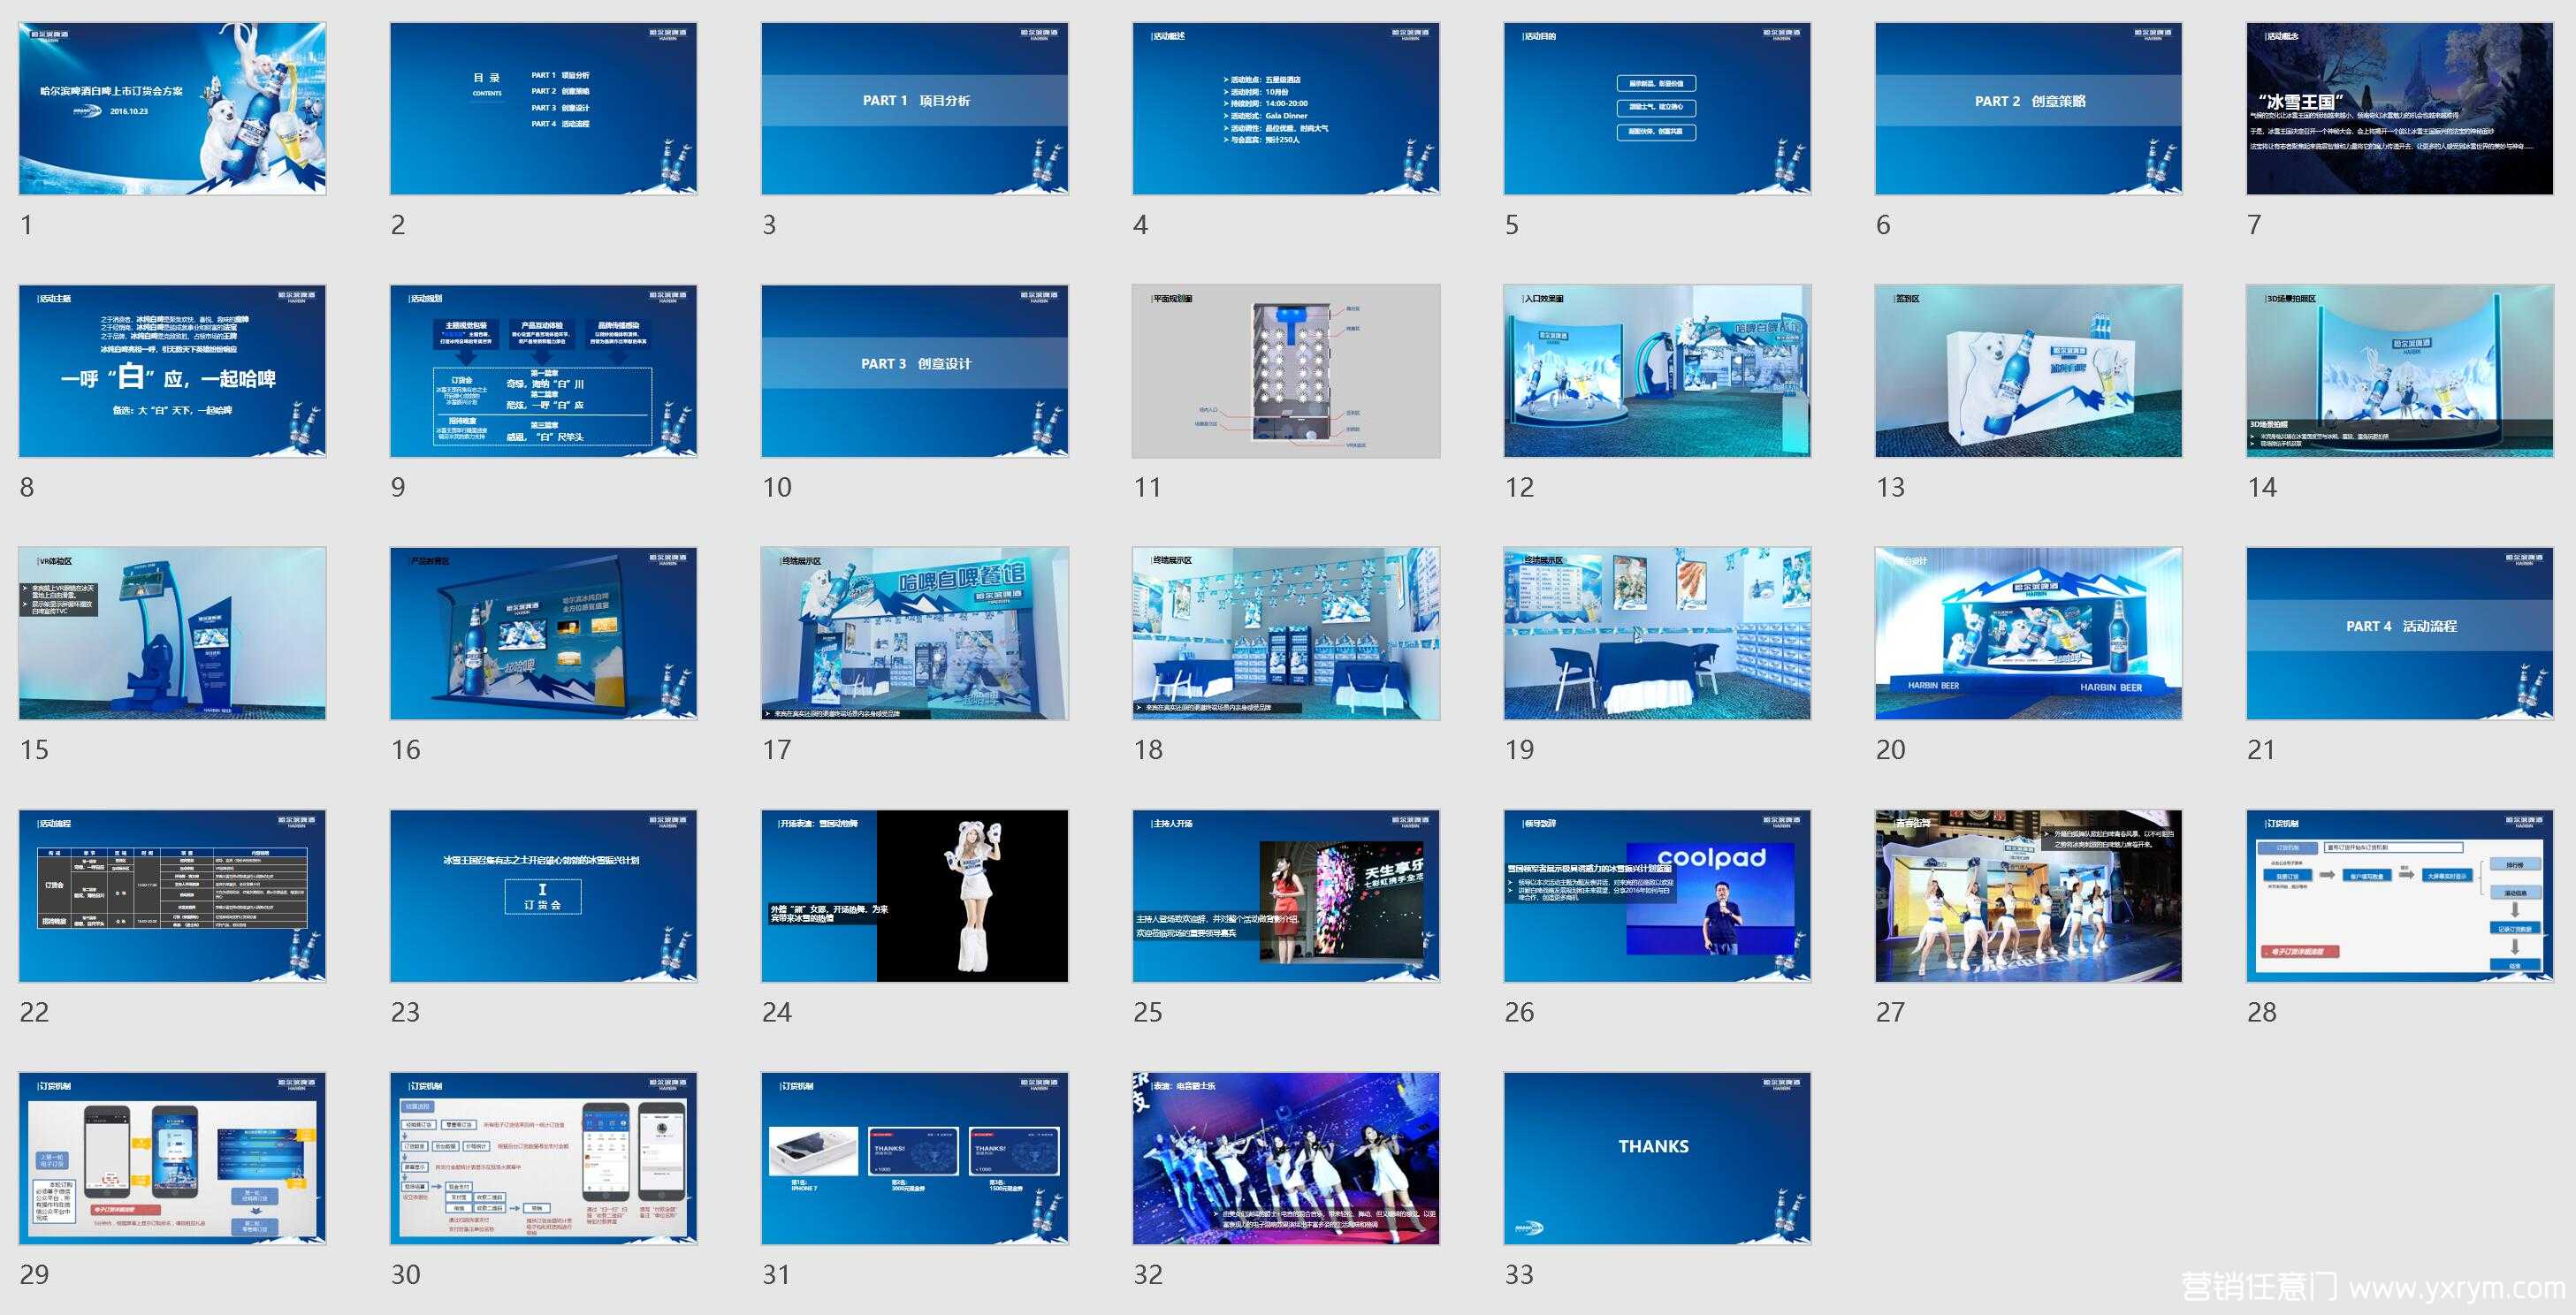Viewport: 2576px width, 1315px height.
Task: Select slide 17 哈啤白啤餐馆 storefront rendering
Action: [x=914, y=633]
